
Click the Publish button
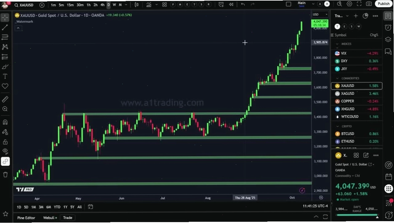[384, 4]
